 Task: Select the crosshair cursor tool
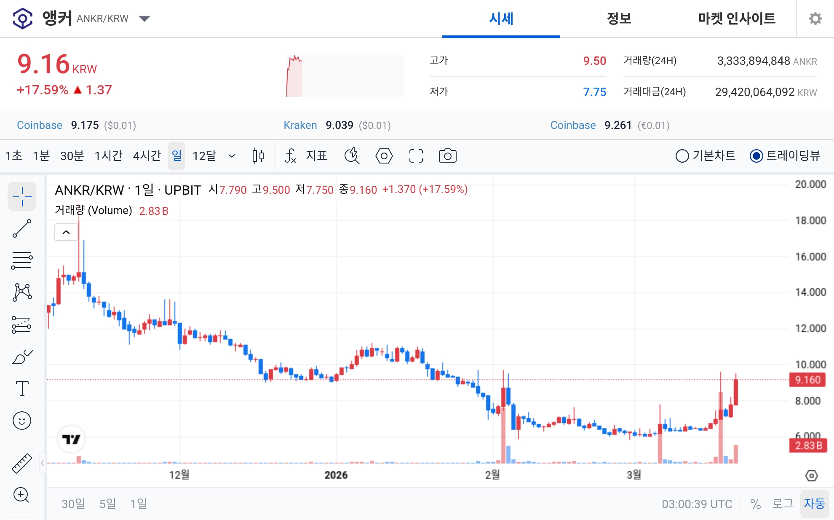(x=22, y=196)
